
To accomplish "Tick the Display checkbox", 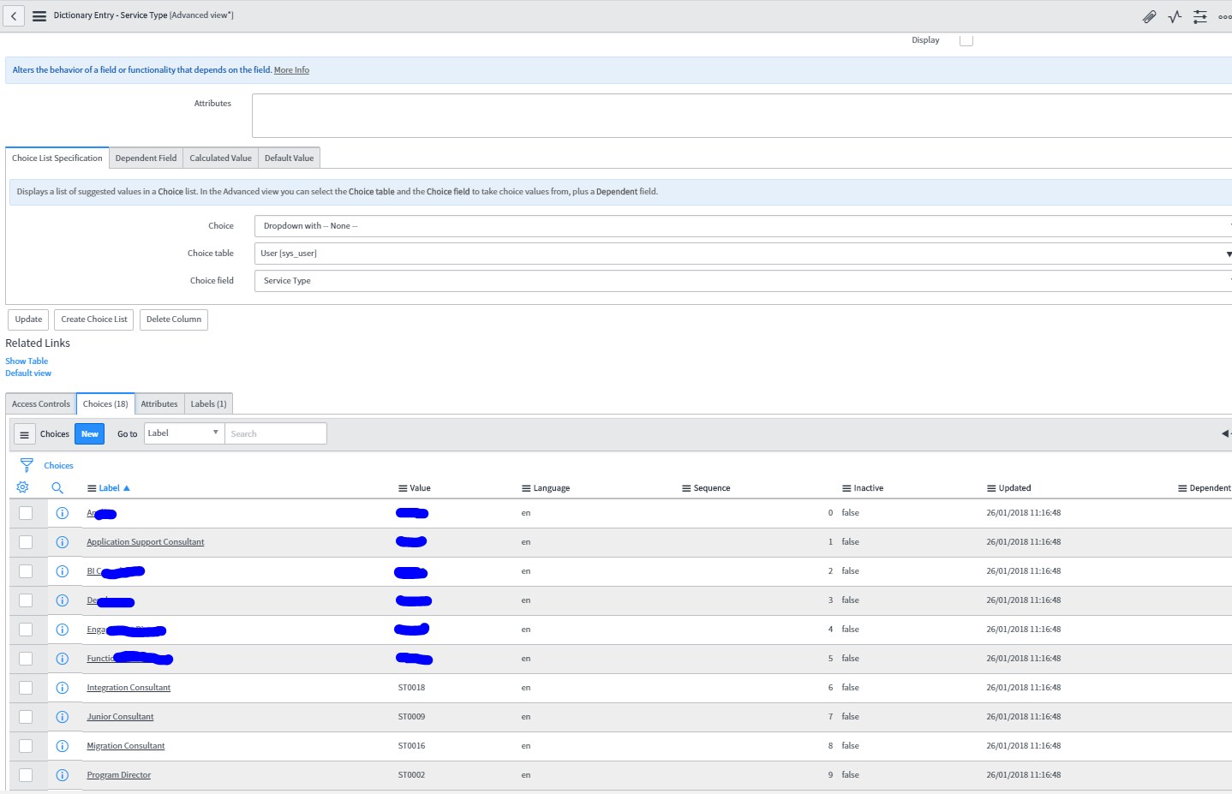I will point(966,40).
